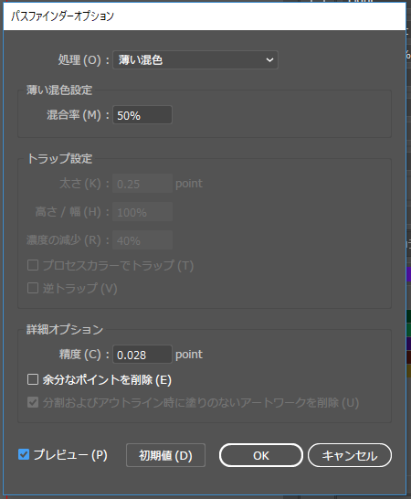
Task: Toggle the 分割およびアウトライン時に塗りのないアートワークを削除 checkbox
Action: pos(33,402)
